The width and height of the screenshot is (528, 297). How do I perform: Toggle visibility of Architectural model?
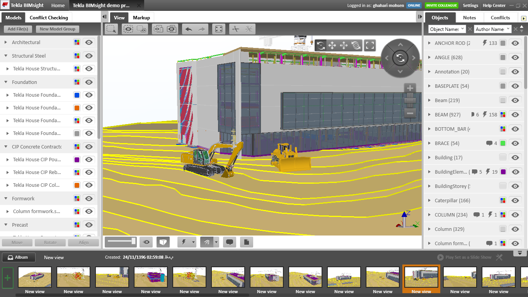[89, 43]
